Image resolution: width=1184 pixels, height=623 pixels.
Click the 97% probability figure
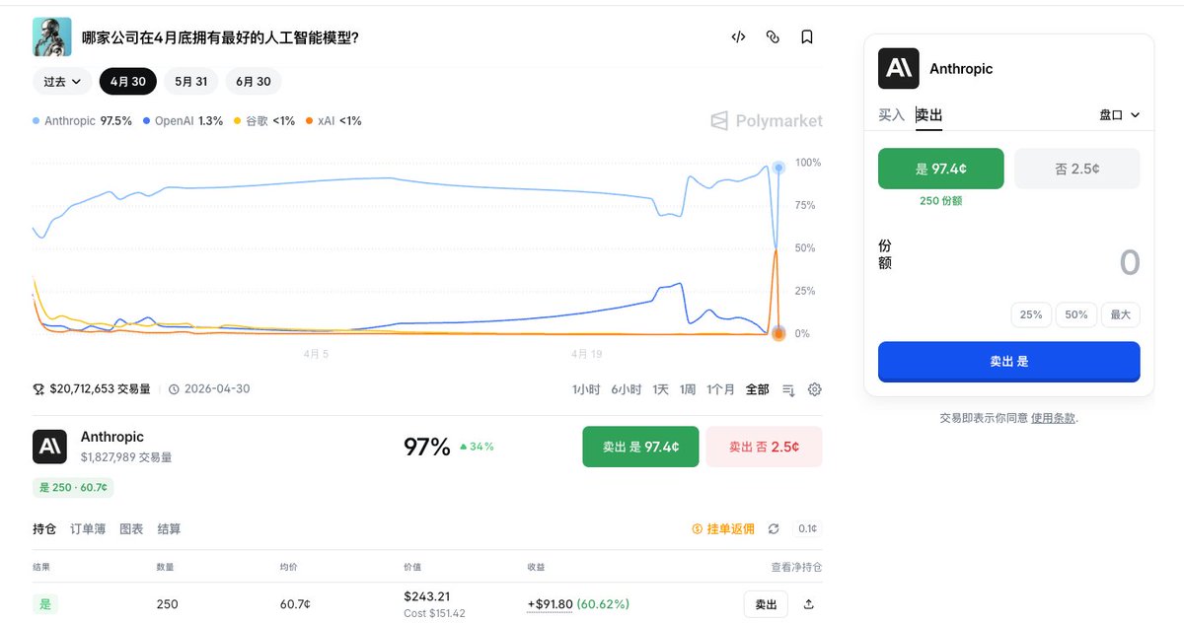[427, 447]
